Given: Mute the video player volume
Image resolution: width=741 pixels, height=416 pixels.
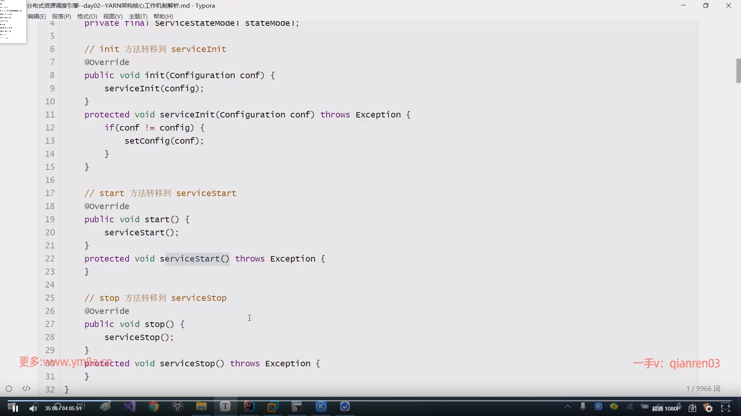Looking at the screenshot, I should coord(33,408).
